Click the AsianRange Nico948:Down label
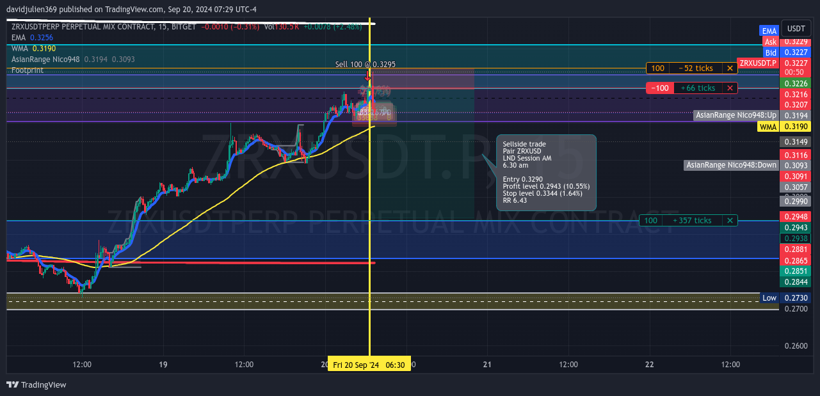Screen dimensions: 820x396 point(731,165)
